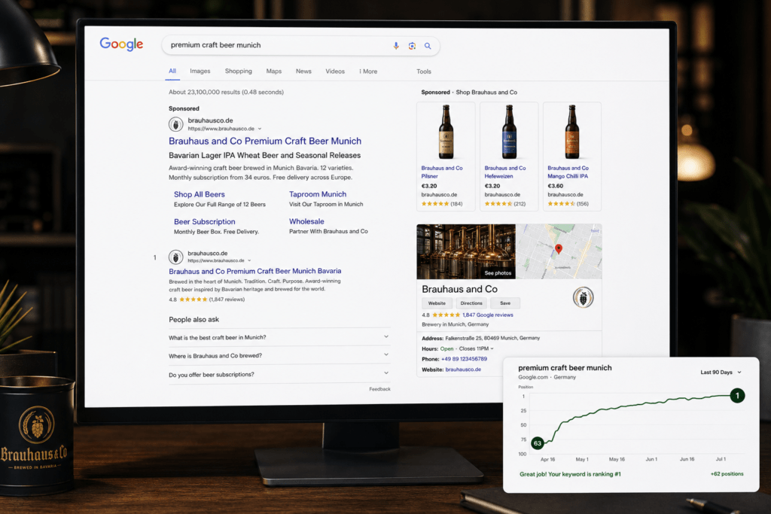Open Brauhaus and Co Premium Craft Beer Munich Bavaria result
Image resolution: width=771 pixels, height=514 pixels.
254,271
